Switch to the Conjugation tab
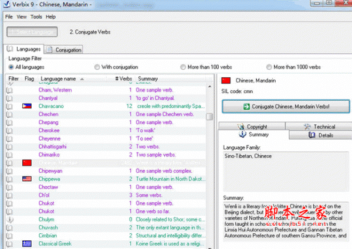 click(x=63, y=50)
